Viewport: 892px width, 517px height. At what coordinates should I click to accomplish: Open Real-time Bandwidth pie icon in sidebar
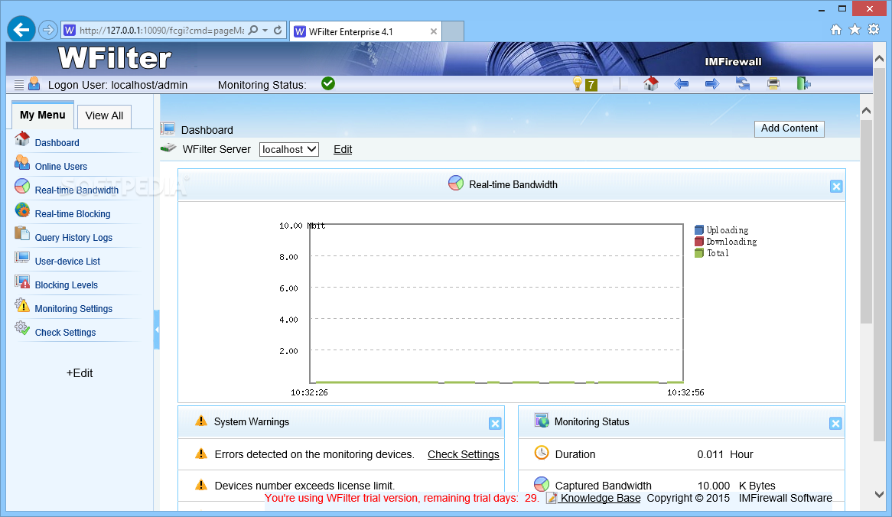pos(22,186)
